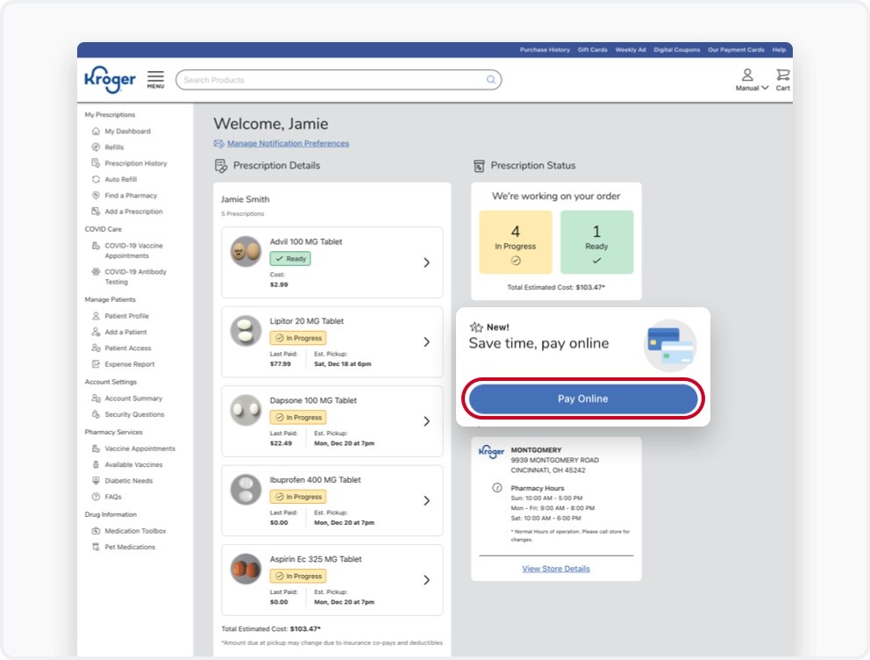Screen dimensions: 870x660
Task: Click the search magnifier icon
Action: tap(490, 80)
